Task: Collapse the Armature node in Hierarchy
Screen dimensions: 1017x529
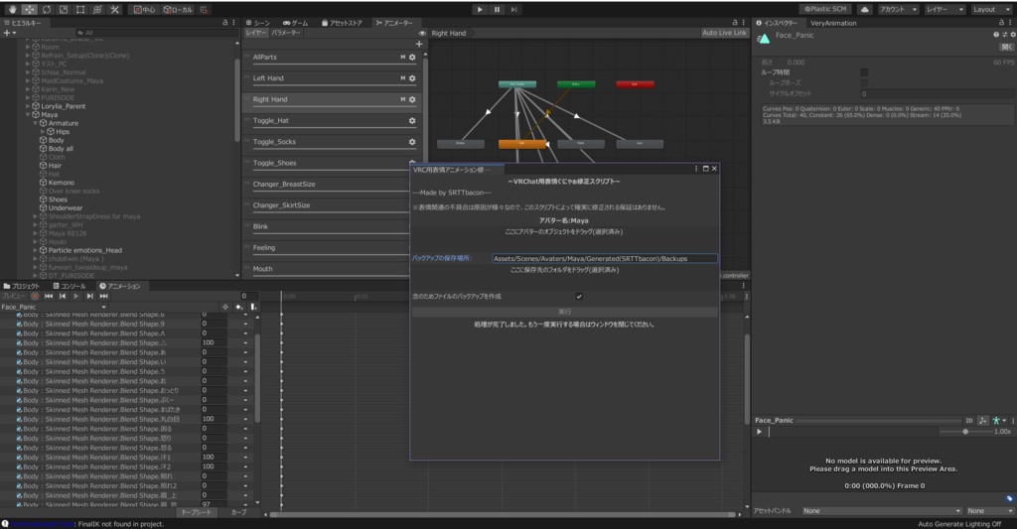Action: pyautogui.click(x=36, y=123)
